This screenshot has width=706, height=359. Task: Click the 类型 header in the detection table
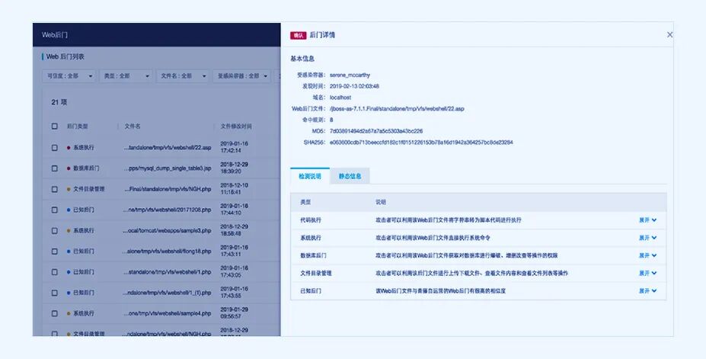click(x=305, y=202)
